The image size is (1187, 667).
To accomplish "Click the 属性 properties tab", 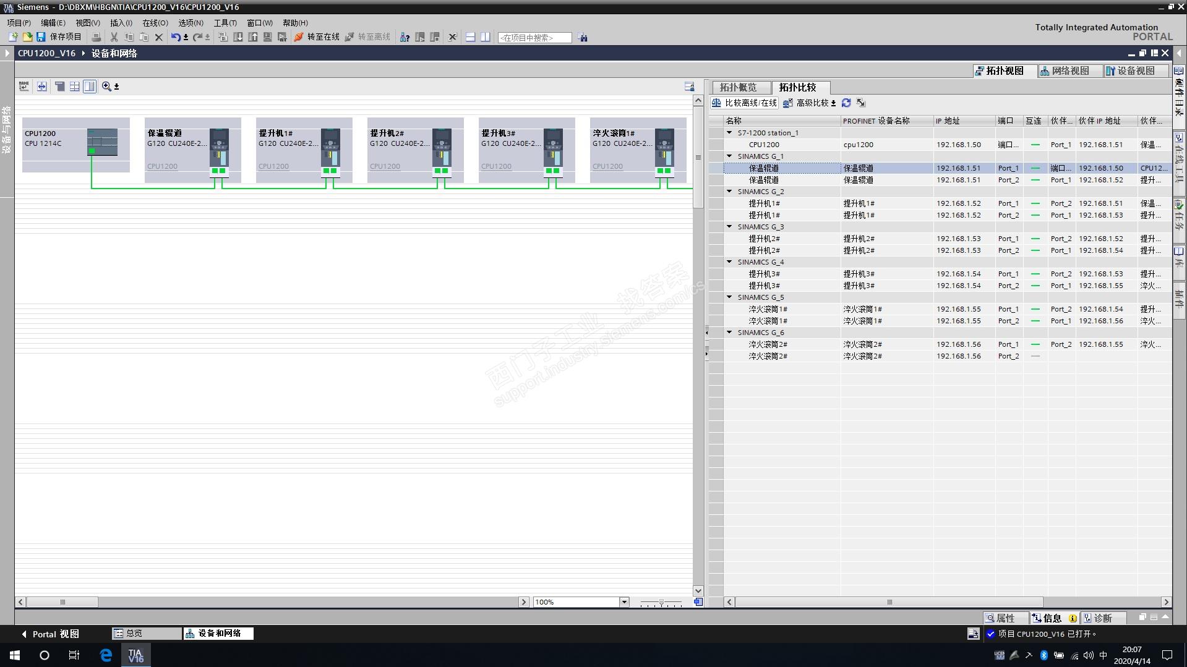I will 1005,618.
